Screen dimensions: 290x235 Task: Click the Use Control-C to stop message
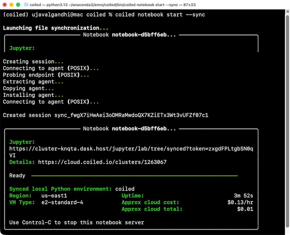pyautogui.click(x=77, y=222)
